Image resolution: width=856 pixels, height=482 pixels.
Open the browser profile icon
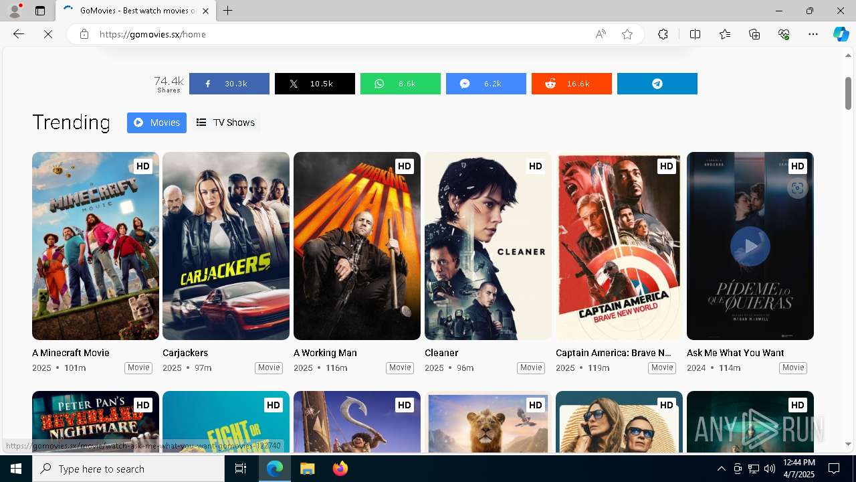coord(15,11)
